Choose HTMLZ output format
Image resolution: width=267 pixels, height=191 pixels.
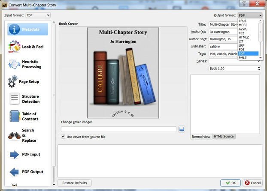(248, 37)
